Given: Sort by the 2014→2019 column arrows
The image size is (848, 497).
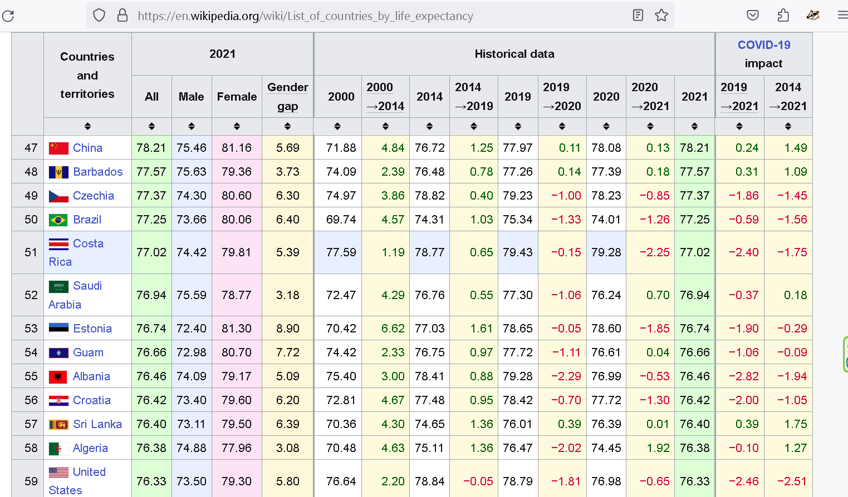Looking at the screenshot, I should (x=474, y=126).
